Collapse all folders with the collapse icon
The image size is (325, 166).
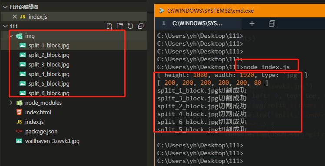coord(141,26)
